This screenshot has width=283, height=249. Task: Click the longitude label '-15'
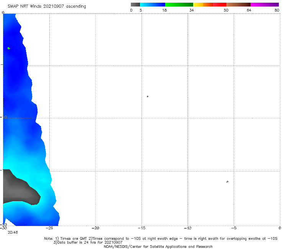point(141,228)
